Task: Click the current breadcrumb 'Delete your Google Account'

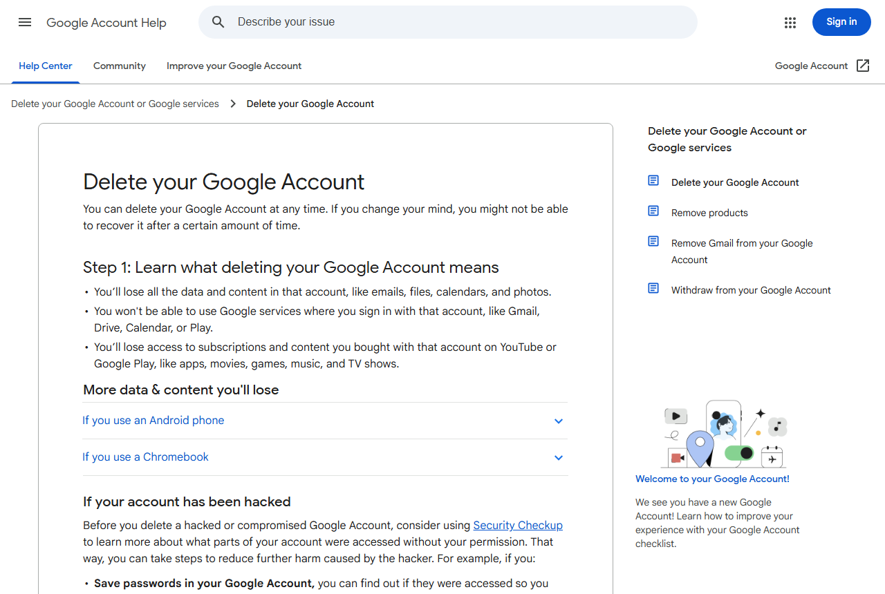Action: pyautogui.click(x=310, y=104)
